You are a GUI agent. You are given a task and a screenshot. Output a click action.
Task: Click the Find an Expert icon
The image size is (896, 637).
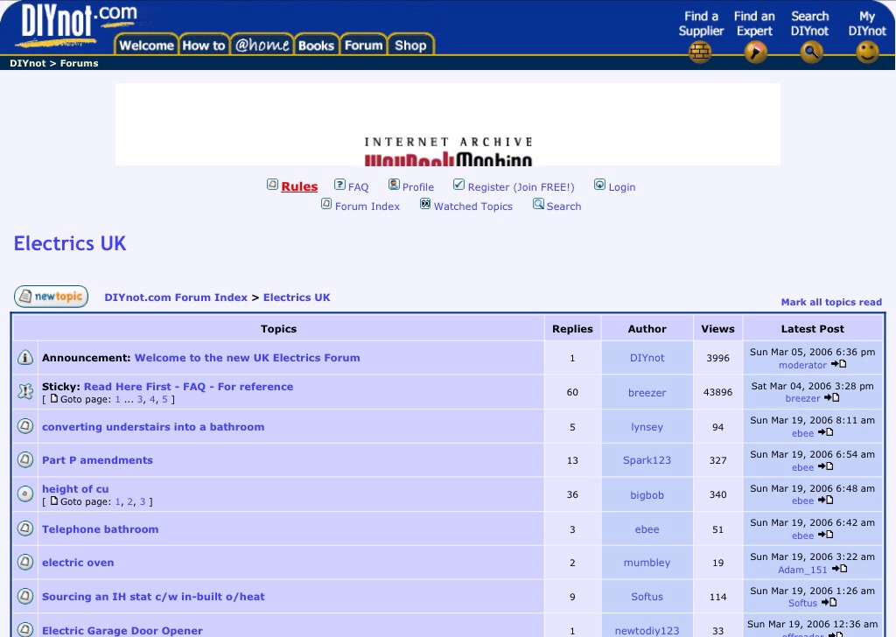click(755, 52)
